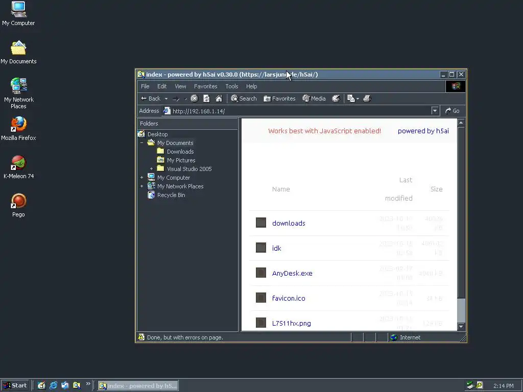Open the Media toolbar button
This screenshot has width=523, height=392.
(x=314, y=99)
